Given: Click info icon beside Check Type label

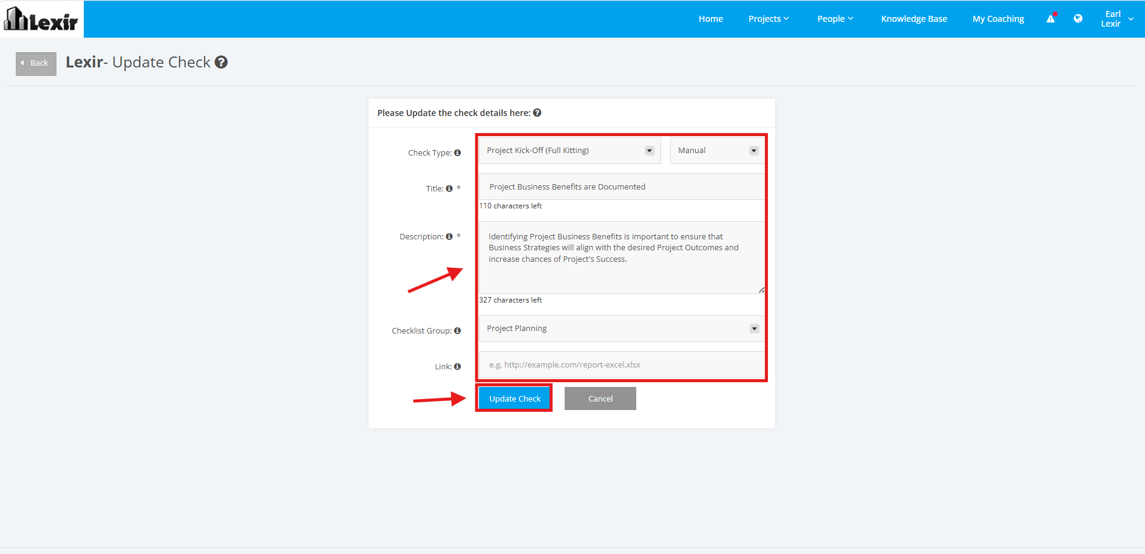Looking at the screenshot, I should click(x=457, y=152).
